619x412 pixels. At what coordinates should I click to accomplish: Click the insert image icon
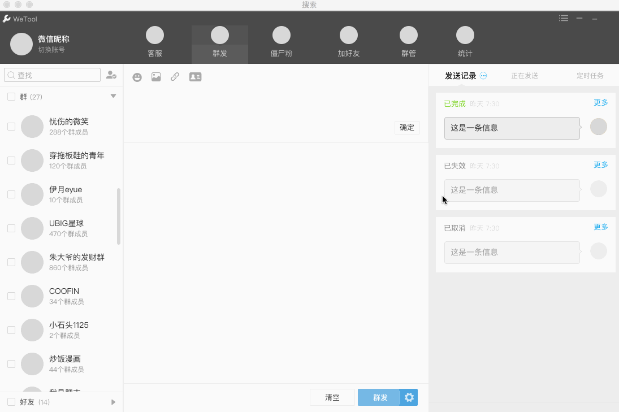click(x=156, y=77)
